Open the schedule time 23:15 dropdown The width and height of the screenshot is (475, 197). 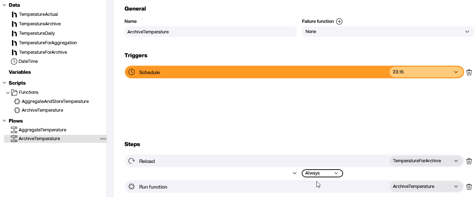[426, 72]
